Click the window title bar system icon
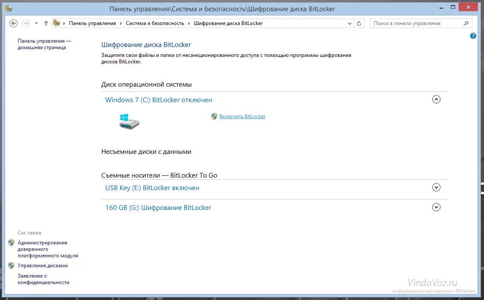This screenshot has height=300, width=484. (x=9, y=9)
